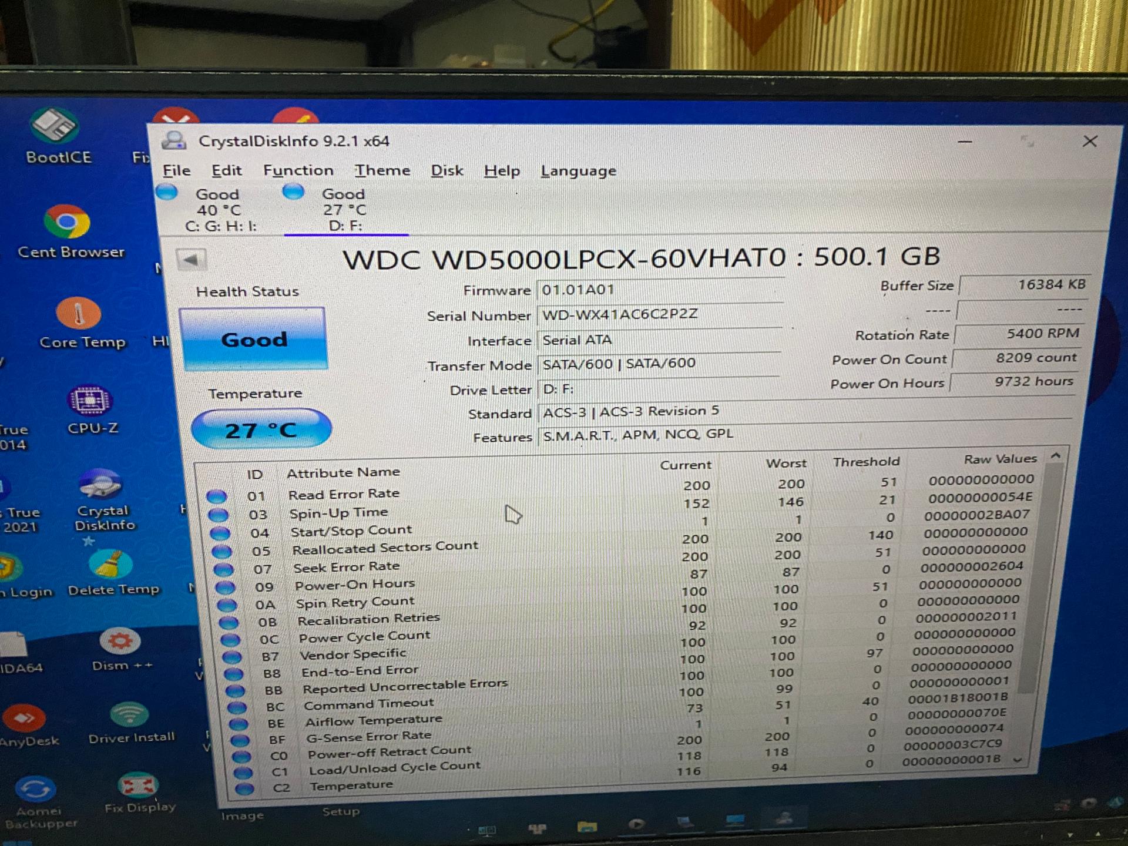Viewport: 1128px width, 846px height.
Task: Minimize the CrystalDiskInfo window
Action: tap(965, 142)
